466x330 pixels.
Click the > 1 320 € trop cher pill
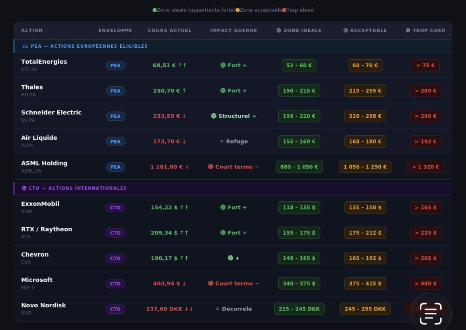[x=425, y=167]
